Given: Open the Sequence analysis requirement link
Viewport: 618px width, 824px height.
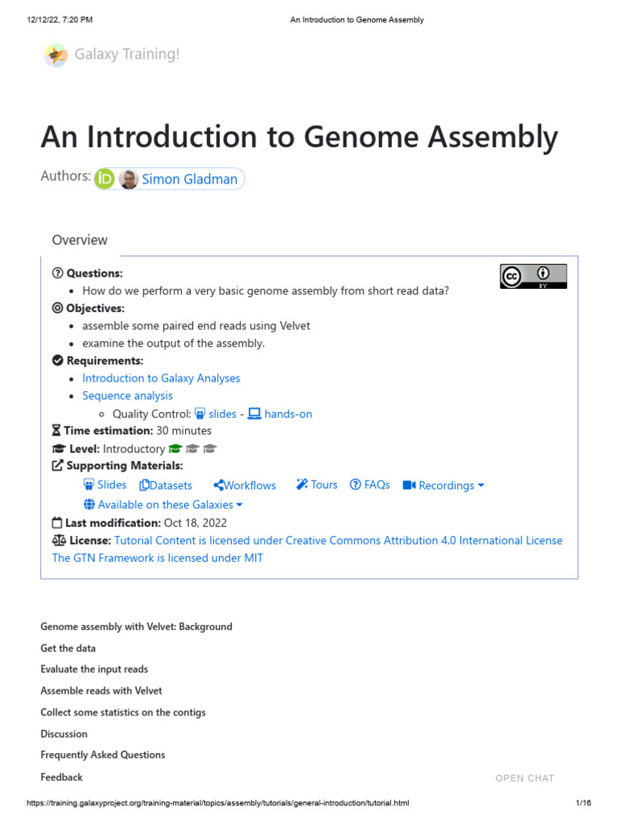Looking at the screenshot, I should tap(127, 396).
